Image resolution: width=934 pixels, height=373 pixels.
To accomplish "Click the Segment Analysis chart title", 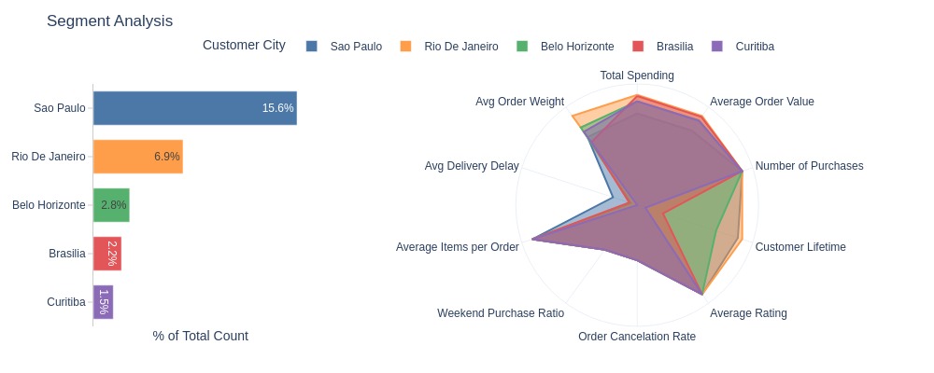I will click(x=109, y=21).
